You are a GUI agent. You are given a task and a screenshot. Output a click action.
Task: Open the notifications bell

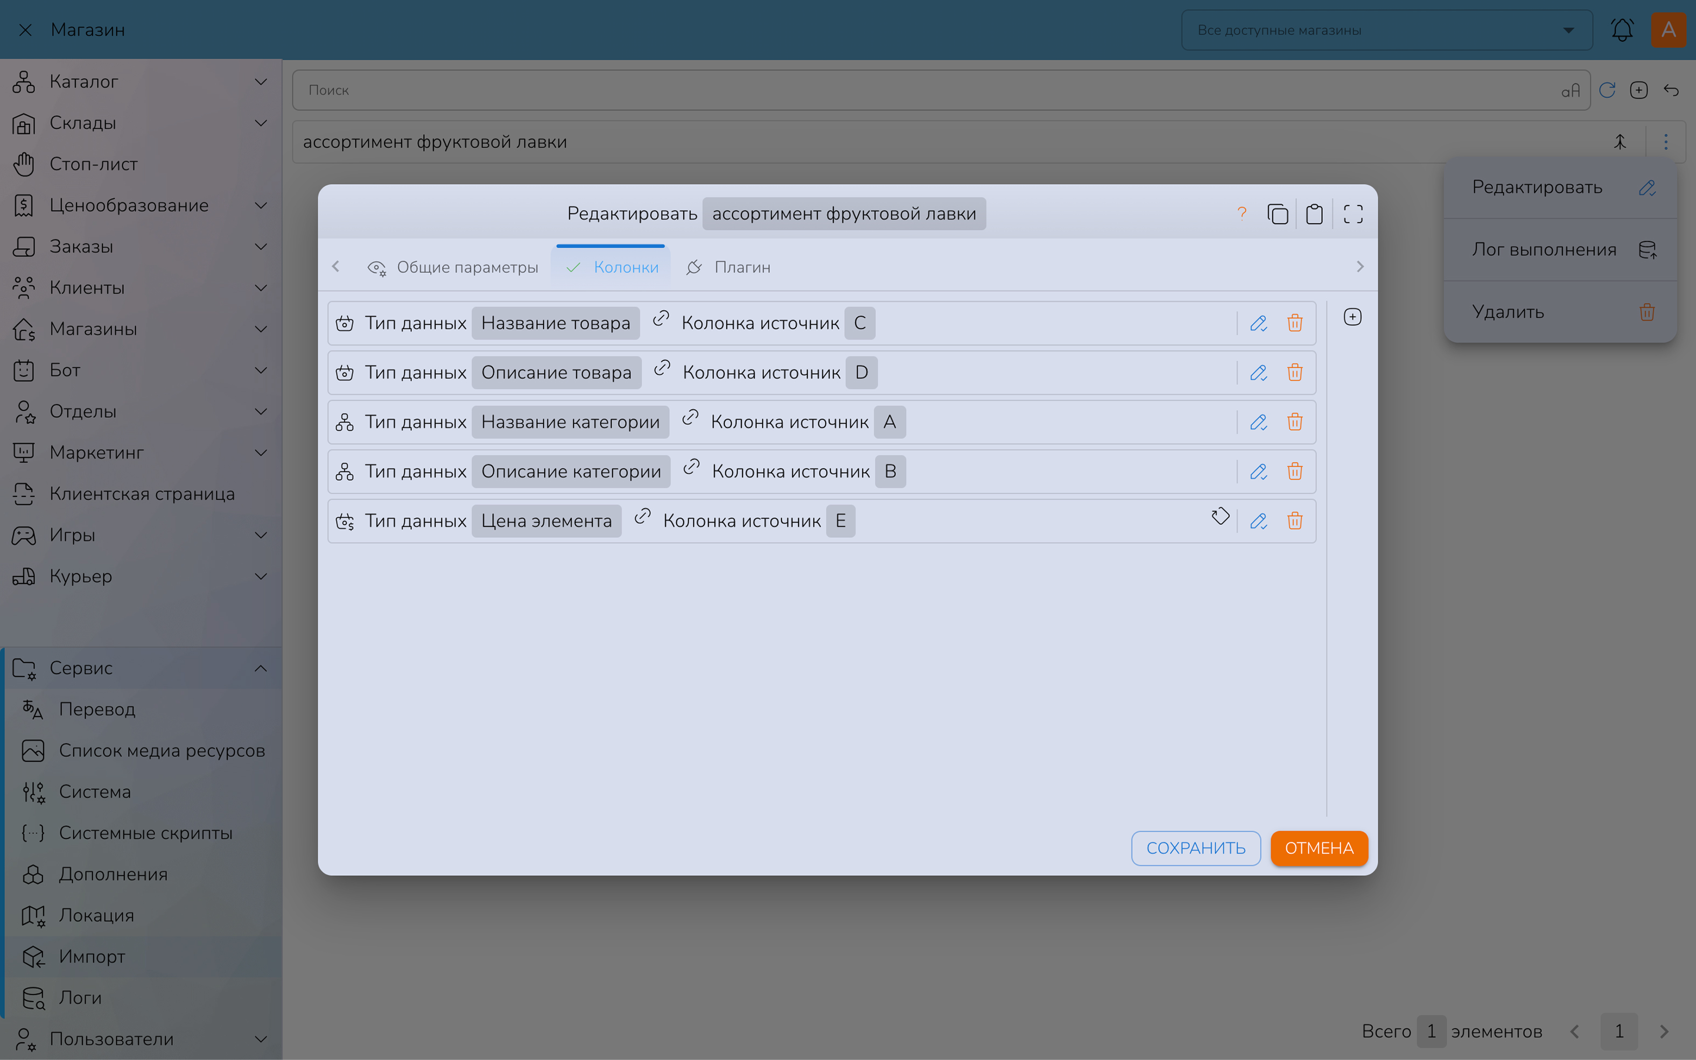click(x=1622, y=30)
